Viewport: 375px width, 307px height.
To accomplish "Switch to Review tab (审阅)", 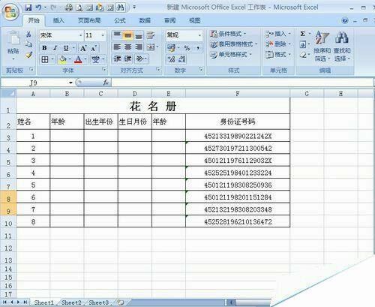I will pos(169,21).
